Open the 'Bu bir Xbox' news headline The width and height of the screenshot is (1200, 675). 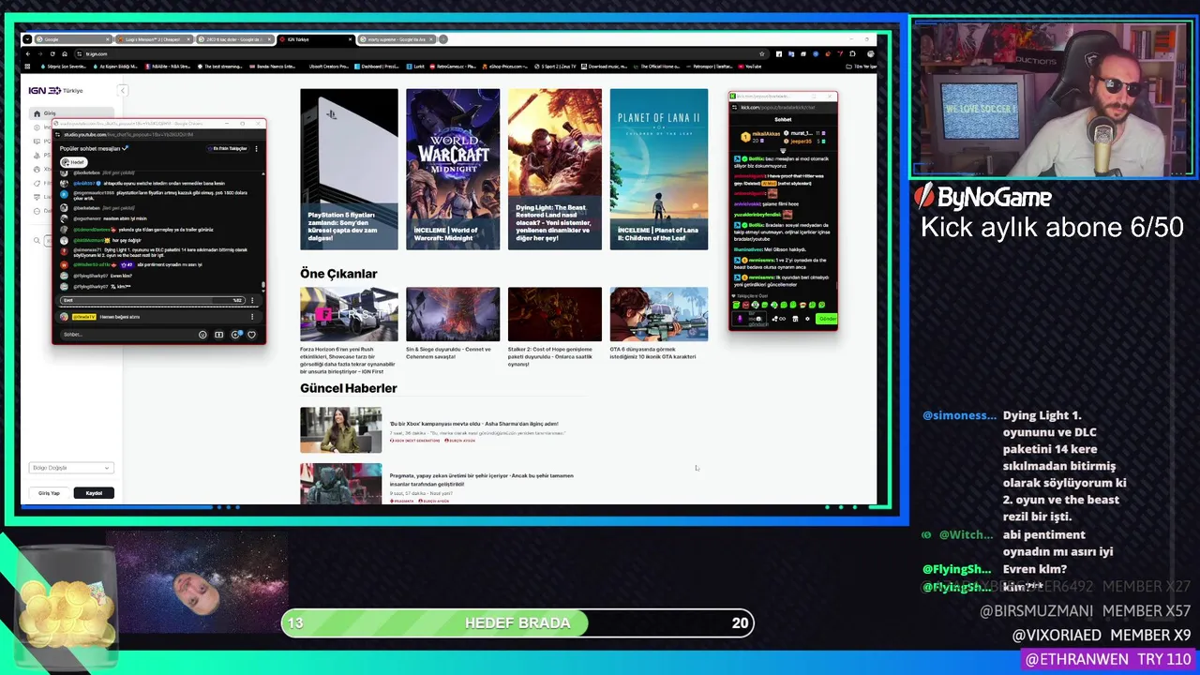(473, 424)
